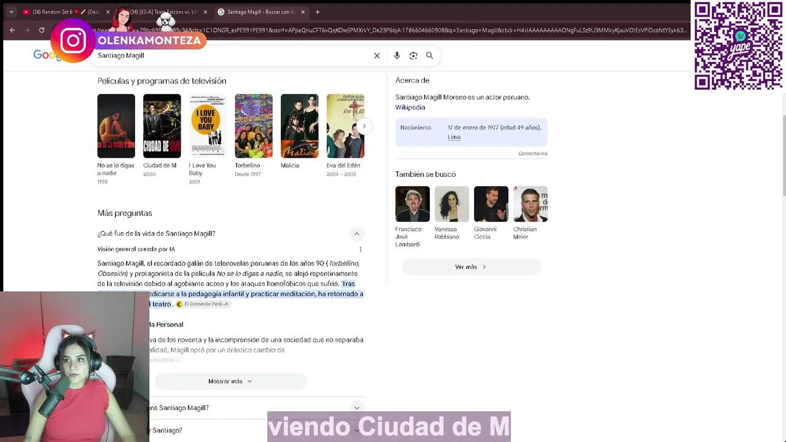Click the question '¿Qué fue de la vida de Santiago Magill?'
This screenshot has width=786, height=442.
(156, 234)
